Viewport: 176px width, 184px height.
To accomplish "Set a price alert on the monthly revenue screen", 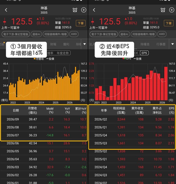I will pos(75,10).
